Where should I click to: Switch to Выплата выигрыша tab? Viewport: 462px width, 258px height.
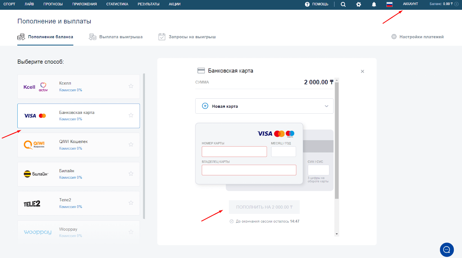pos(116,37)
